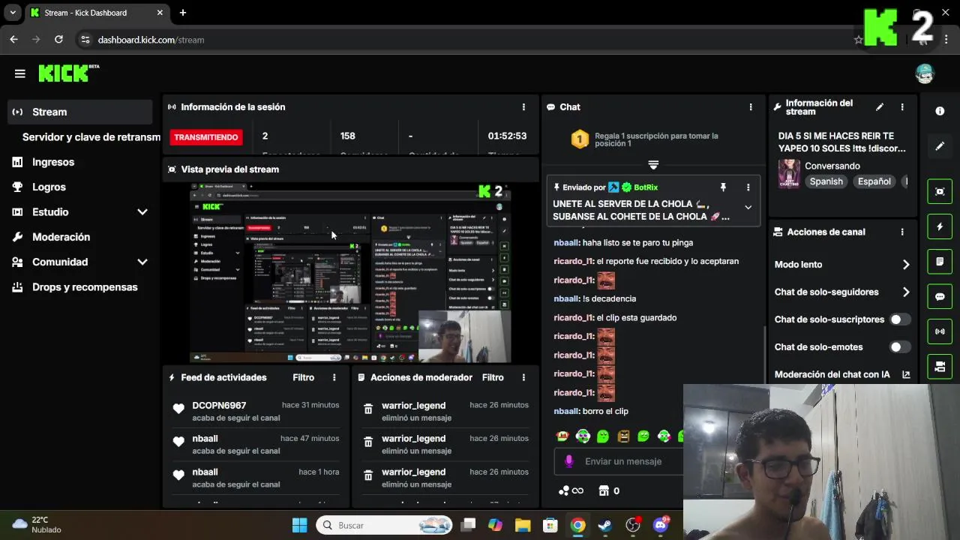Click the Conversando category label
Image resolution: width=960 pixels, height=540 pixels.
[832, 166]
